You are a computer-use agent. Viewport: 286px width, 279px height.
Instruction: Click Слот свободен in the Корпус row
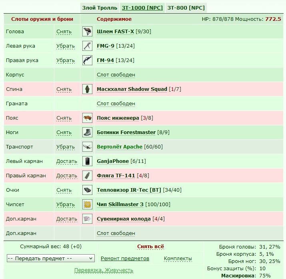pyautogui.click(x=116, y=75)
